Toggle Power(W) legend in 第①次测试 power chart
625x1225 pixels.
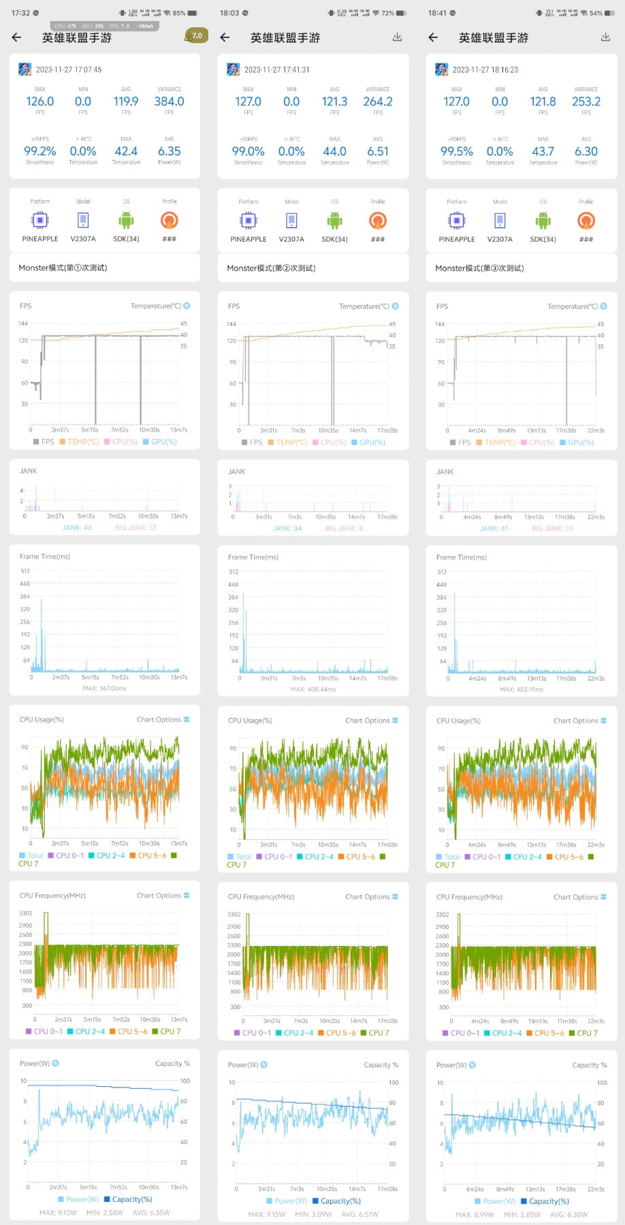79,1199
